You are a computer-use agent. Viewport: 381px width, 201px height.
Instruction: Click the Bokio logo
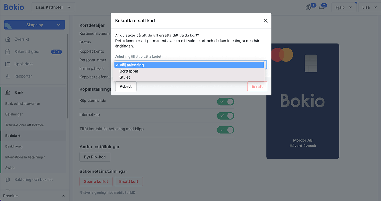click(14, 7)
